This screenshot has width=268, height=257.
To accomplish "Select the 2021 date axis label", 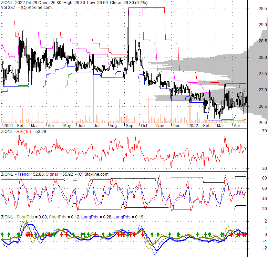I will tap(8, 126).
